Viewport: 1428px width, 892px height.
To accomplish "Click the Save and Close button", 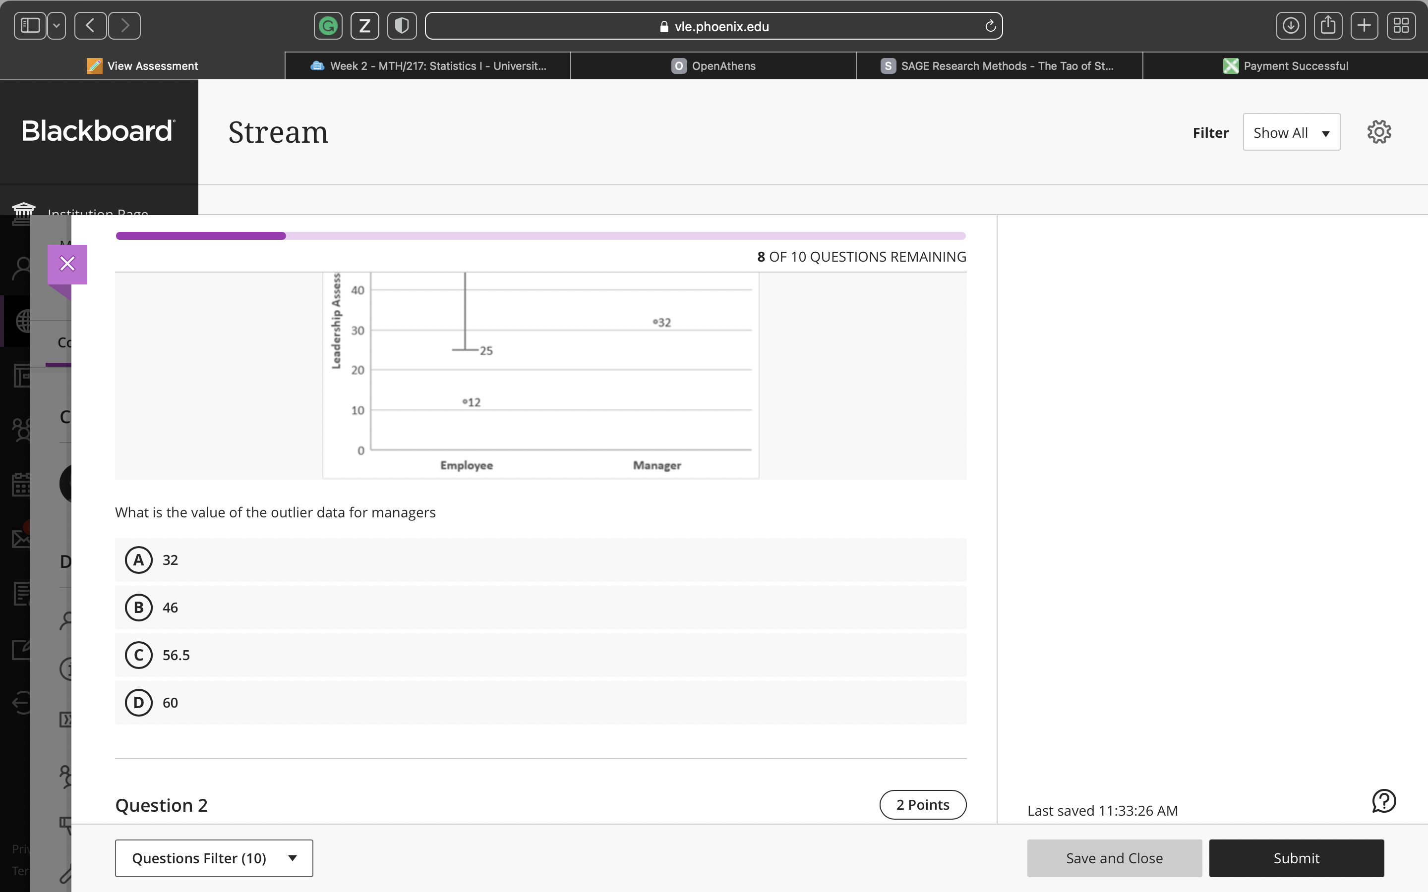I will [1114, 858].
